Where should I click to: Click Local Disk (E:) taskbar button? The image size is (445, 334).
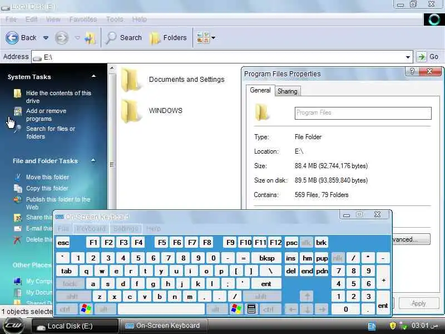75,326
